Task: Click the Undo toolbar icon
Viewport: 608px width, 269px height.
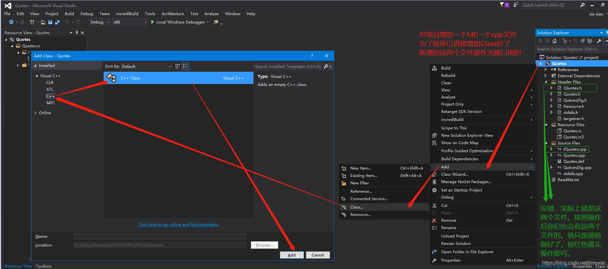Action: click(x=67, y=22)
